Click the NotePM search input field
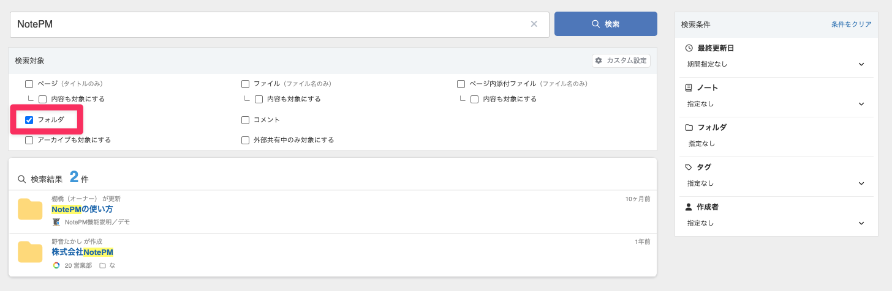892x291 pixels. 279,24
